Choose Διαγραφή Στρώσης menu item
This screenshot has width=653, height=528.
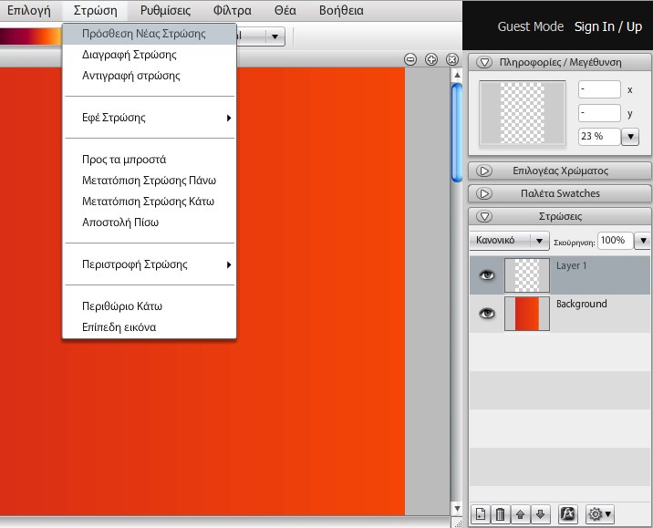[150, 55]
